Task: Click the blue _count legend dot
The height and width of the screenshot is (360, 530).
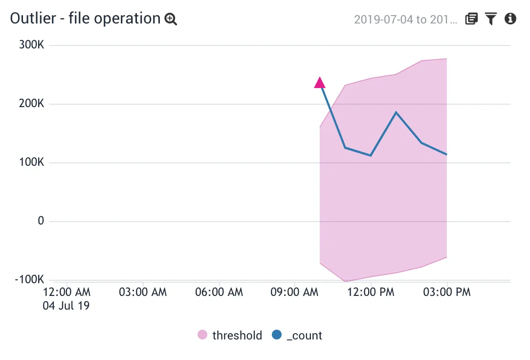Action: [277, 336]
